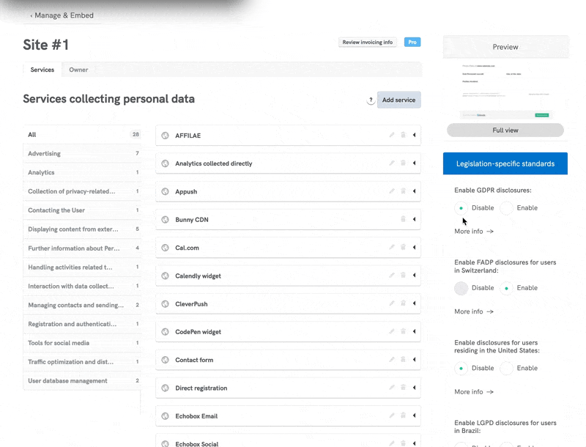This screenshot has height=447, width=586.
Task: Expand the CleverPush service row arrow
Action: tap(414, 304)
